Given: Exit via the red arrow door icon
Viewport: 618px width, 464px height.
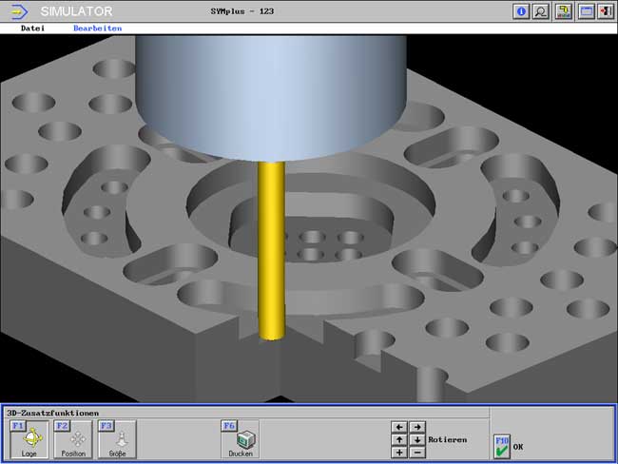Looking at the screenshot, I should (606, 11).
